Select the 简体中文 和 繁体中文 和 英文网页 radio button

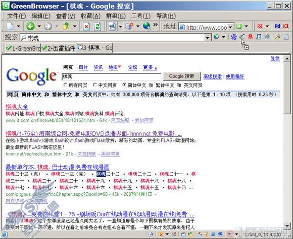124,85
